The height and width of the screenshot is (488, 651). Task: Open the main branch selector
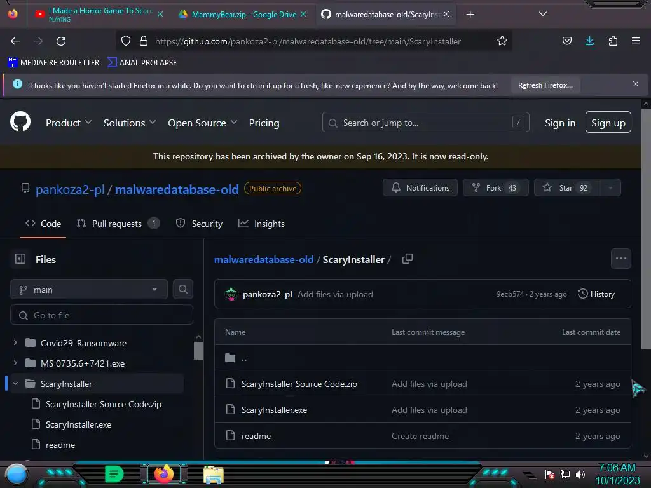point(89,290)
